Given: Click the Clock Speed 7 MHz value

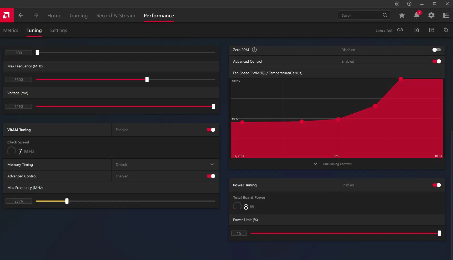Looking at the screenshot, I should [26, 151].
